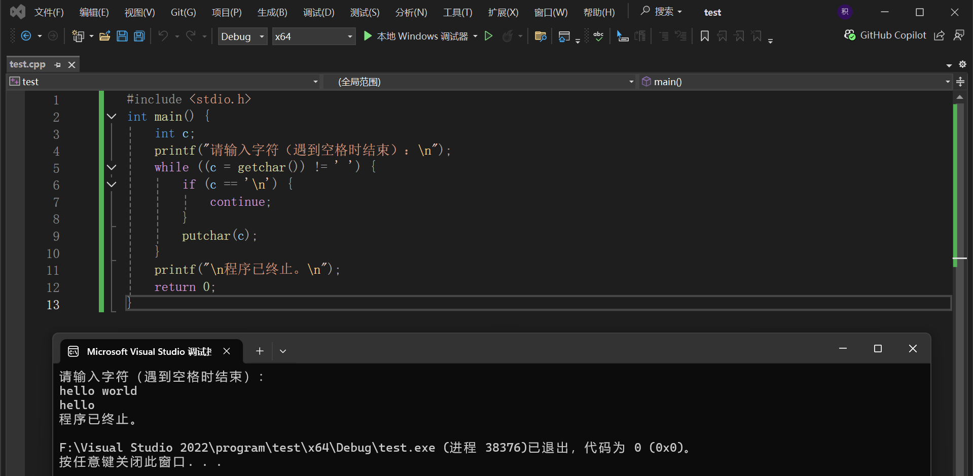The width and height of the screenshot is (973, 476).
Task: Collapse the while loop fold on line 5
Action: pyautogui.click(x=112, y=167)
